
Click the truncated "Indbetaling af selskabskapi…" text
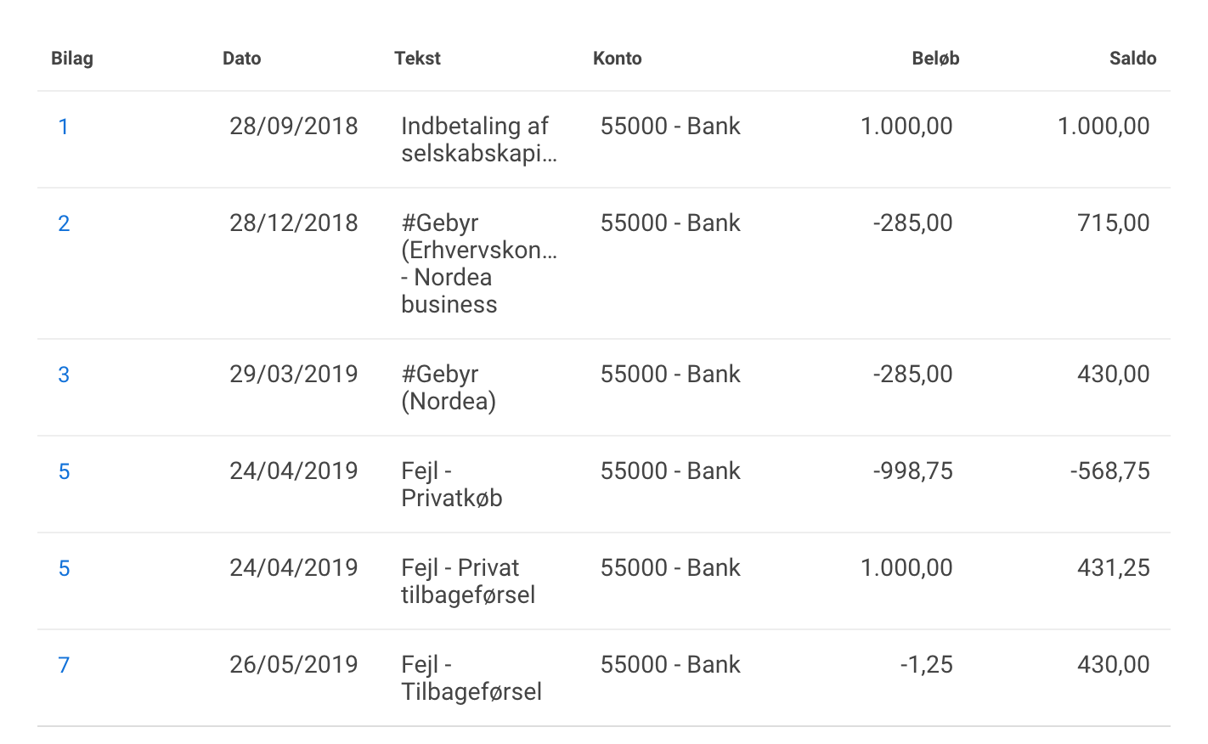pyautogui.click(x=478, y=139)
